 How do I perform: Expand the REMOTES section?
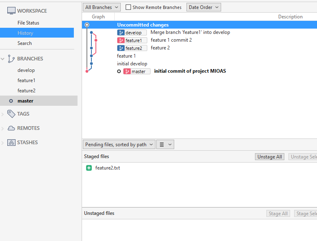click(x=2, y=129)
